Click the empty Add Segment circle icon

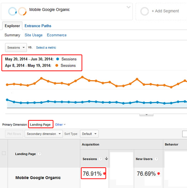point(145,11)
